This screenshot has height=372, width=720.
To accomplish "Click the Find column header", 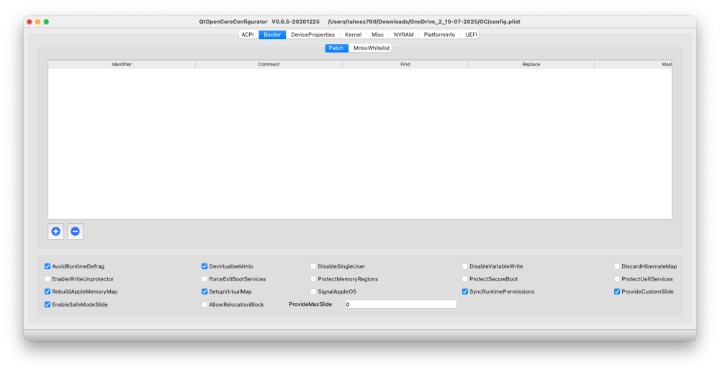I will pos(405,65).
